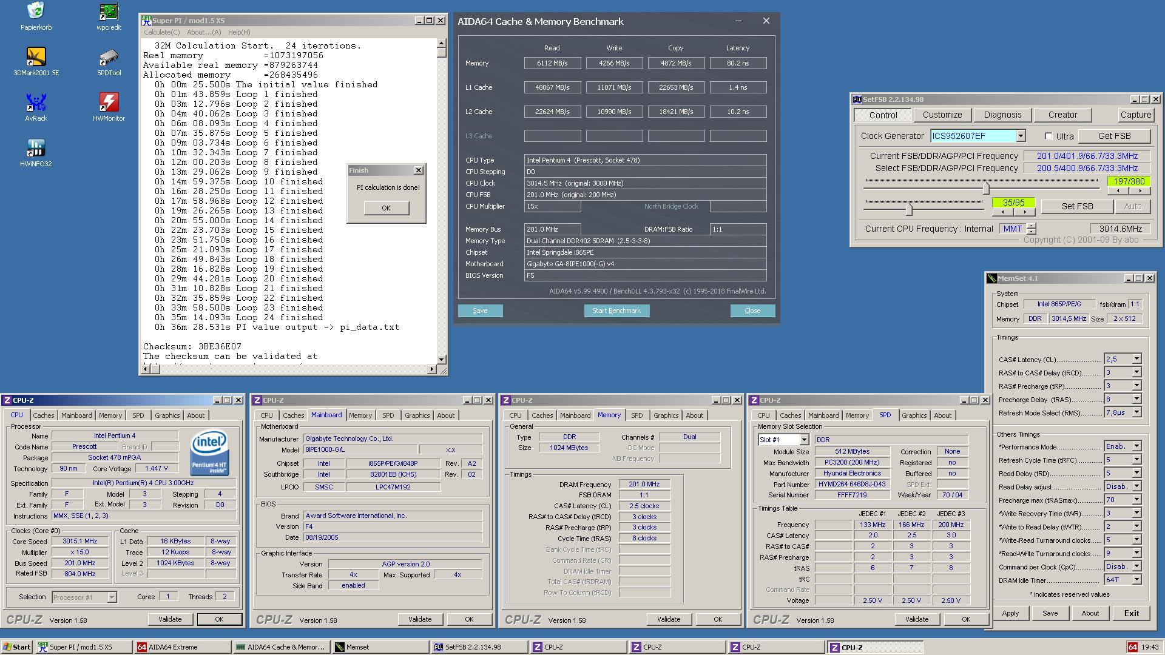
Task: Click Close button in AIDA64 benchmark
Action: pyautogui.click(x=752, y=311)
